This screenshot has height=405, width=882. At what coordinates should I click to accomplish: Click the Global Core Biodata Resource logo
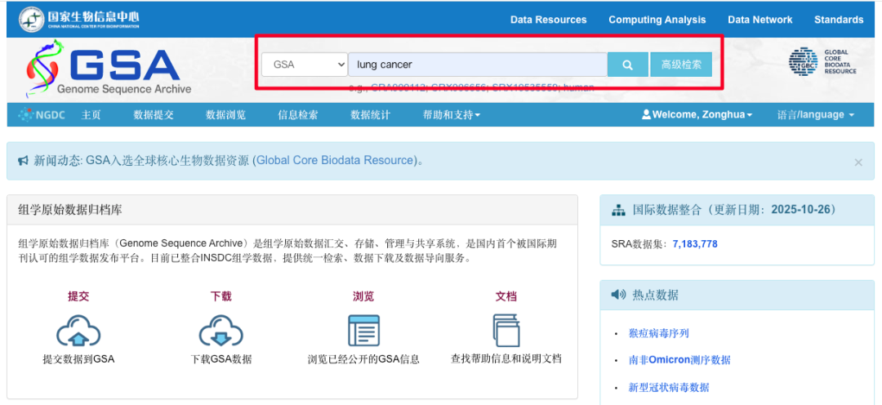(822, 62)
